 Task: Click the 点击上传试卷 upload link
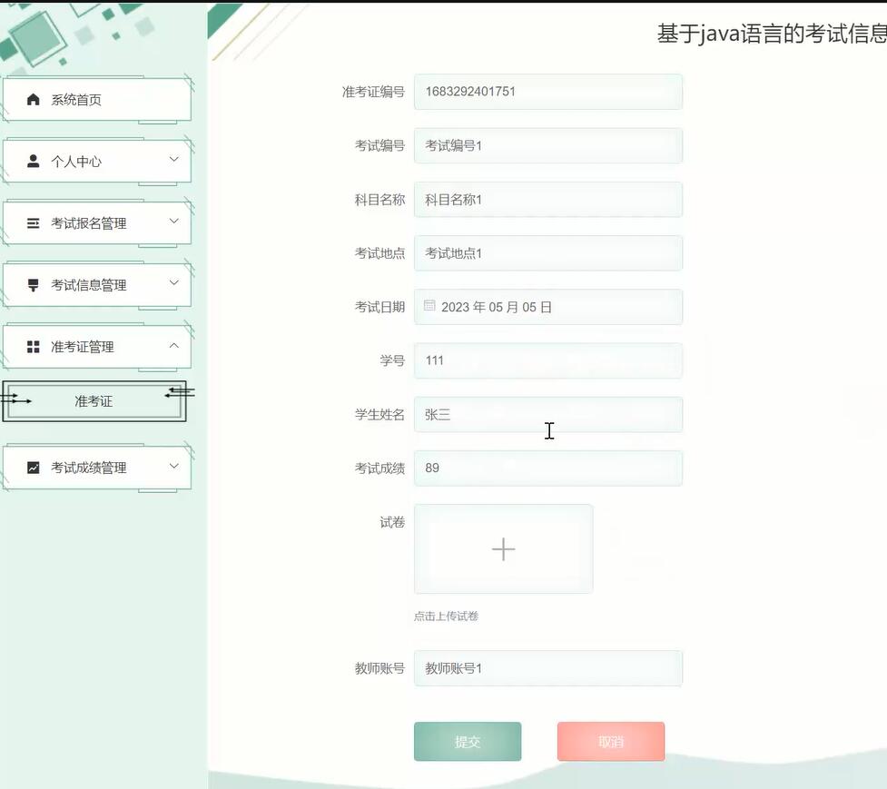[x=446, y=616]
